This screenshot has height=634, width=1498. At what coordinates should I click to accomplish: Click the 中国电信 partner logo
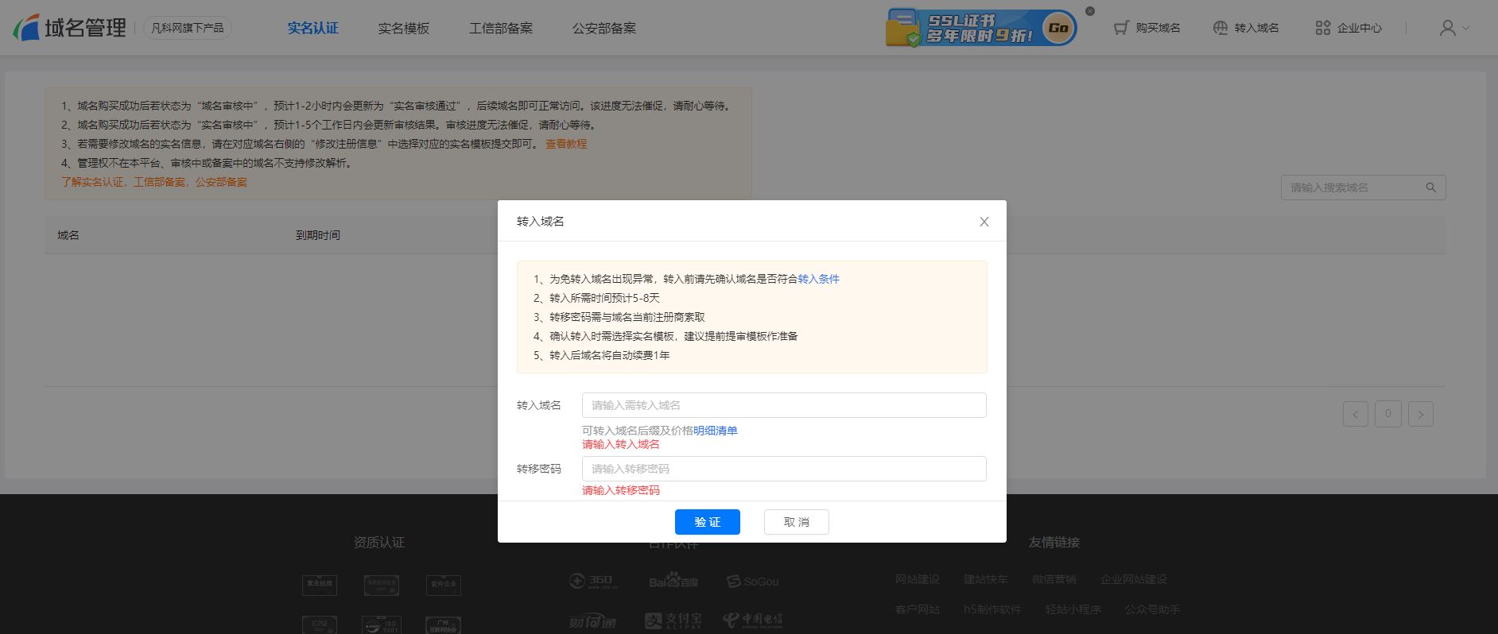[x=752, y=620]
